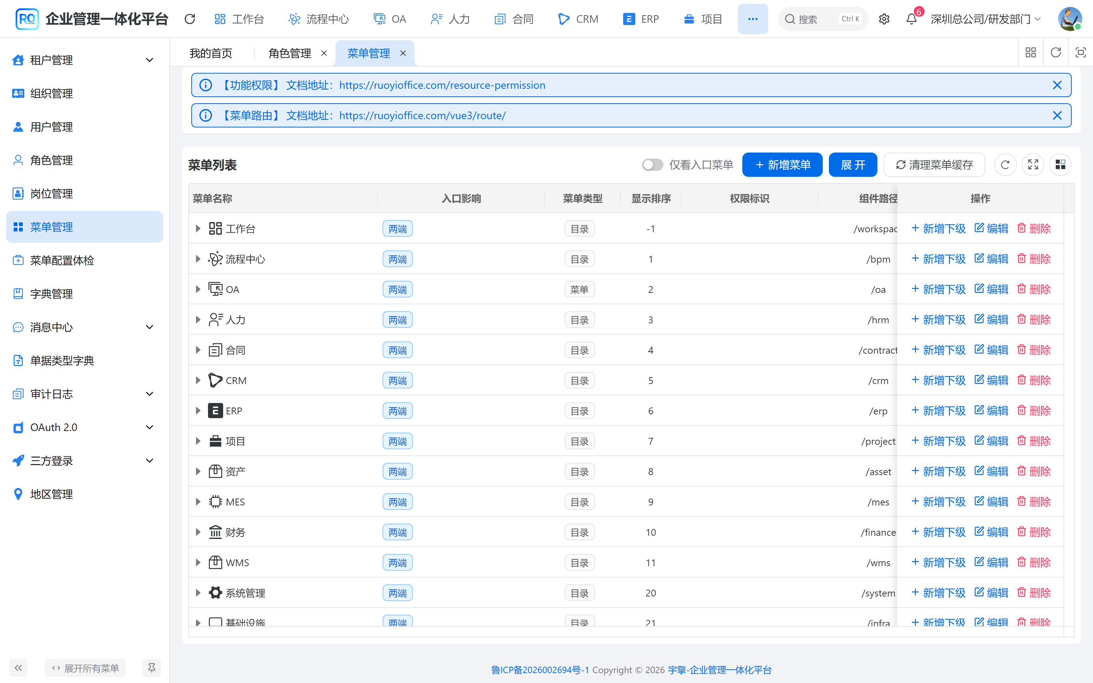Click the 搜索 search field
Image resolution: width=1093 pixels, height=683 pixels.
tap(823, 19)
